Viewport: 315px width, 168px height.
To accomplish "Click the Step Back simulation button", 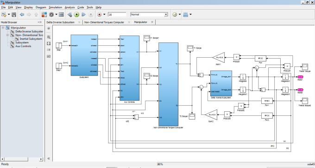I will point(69,14).
